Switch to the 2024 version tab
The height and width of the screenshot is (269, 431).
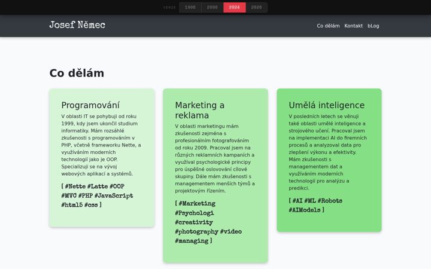[x=234, y=7]
